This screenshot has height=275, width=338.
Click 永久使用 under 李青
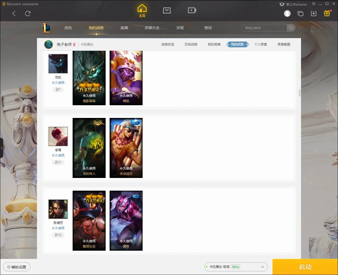(58, 155)
